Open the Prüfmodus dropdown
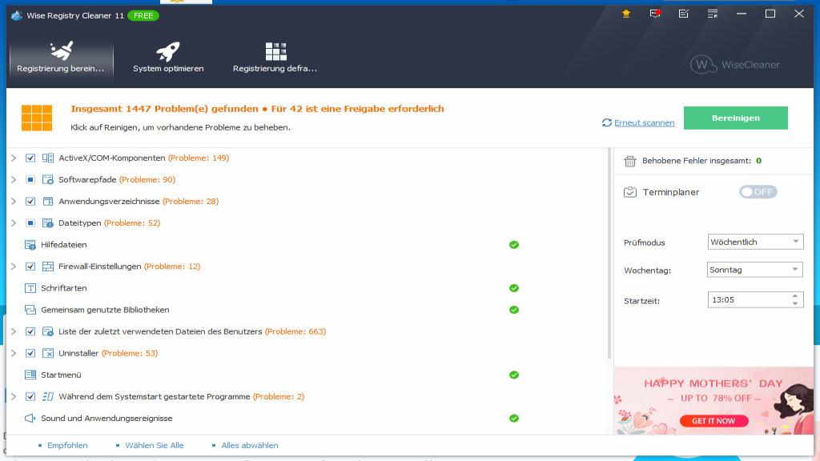Image resolution: width=820 pixels, height=461 pixels. (x=756, y=242)
